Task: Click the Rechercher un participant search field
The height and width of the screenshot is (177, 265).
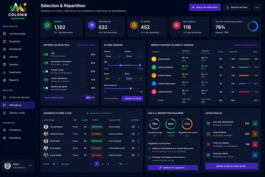Action: click(112, 113)
